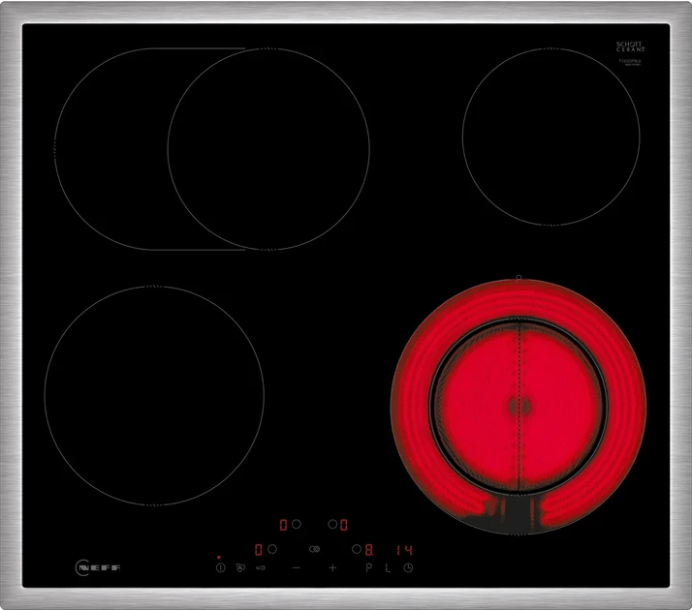Tap the plus symbol to raise heat
Viewport: 692px width, 610px height.
(x=332, y=568)
